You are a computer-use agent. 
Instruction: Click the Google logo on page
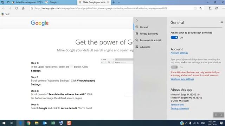tap(40, 23)
